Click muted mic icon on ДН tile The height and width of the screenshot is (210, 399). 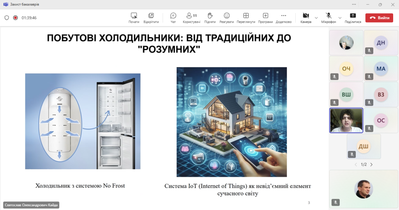coord(369,51)
